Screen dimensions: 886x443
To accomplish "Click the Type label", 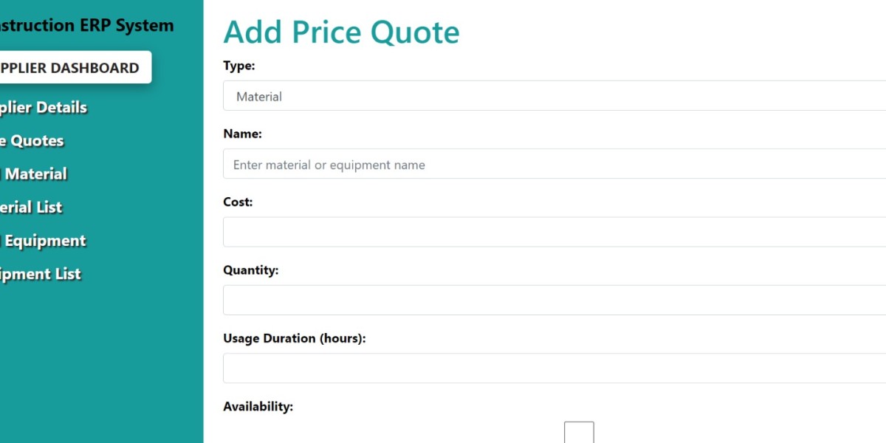I will [x=239, y=66].
